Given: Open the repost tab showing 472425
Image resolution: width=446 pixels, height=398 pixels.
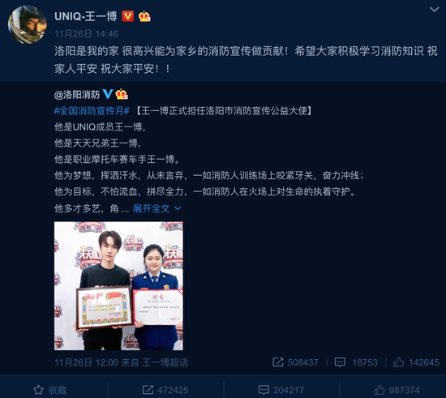Looking at the screenshot, I should (165, 390).
